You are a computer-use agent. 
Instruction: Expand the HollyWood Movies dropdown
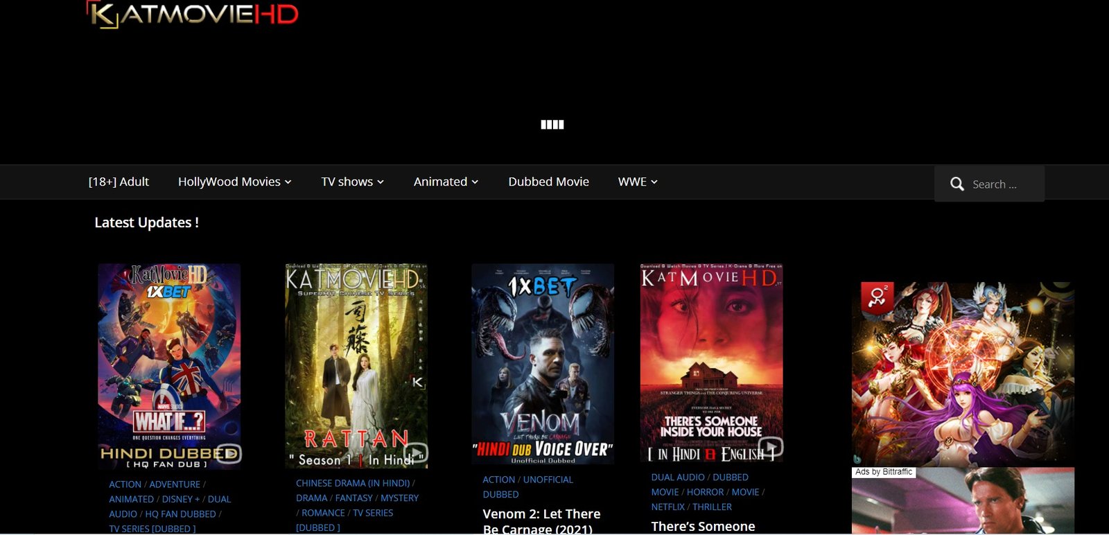click(234, 182)
